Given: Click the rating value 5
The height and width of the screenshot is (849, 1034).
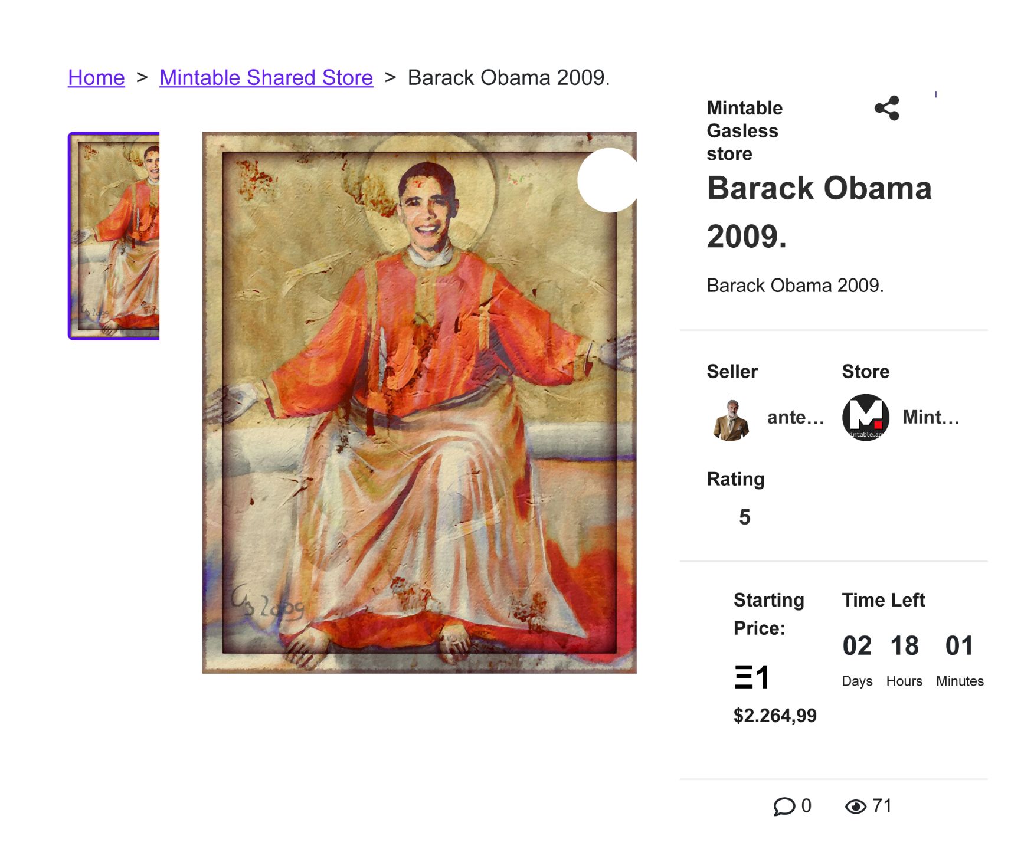Looking at the screenshot, I should coord(745,517).
